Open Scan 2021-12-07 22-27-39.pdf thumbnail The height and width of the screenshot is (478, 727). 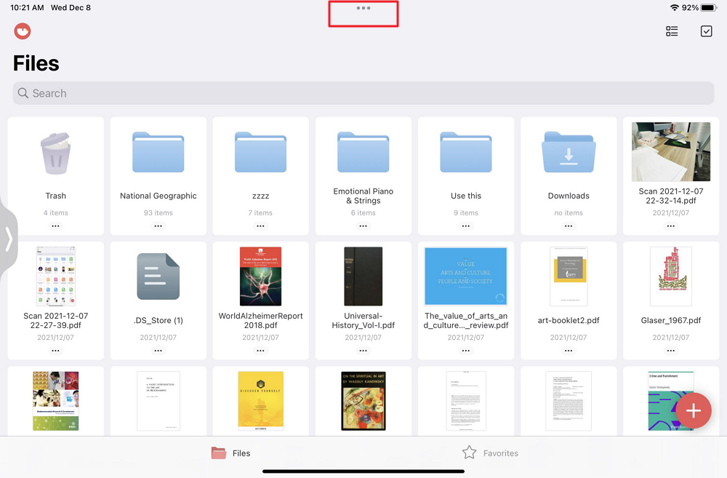tap(56, 276)
